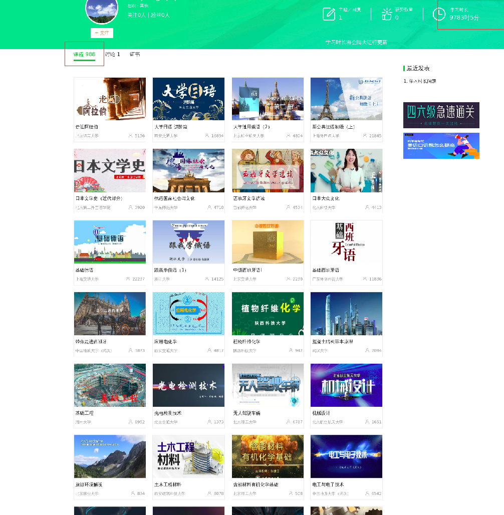
Task: Open the 证书 tab
Action: [x=135, y=54]
